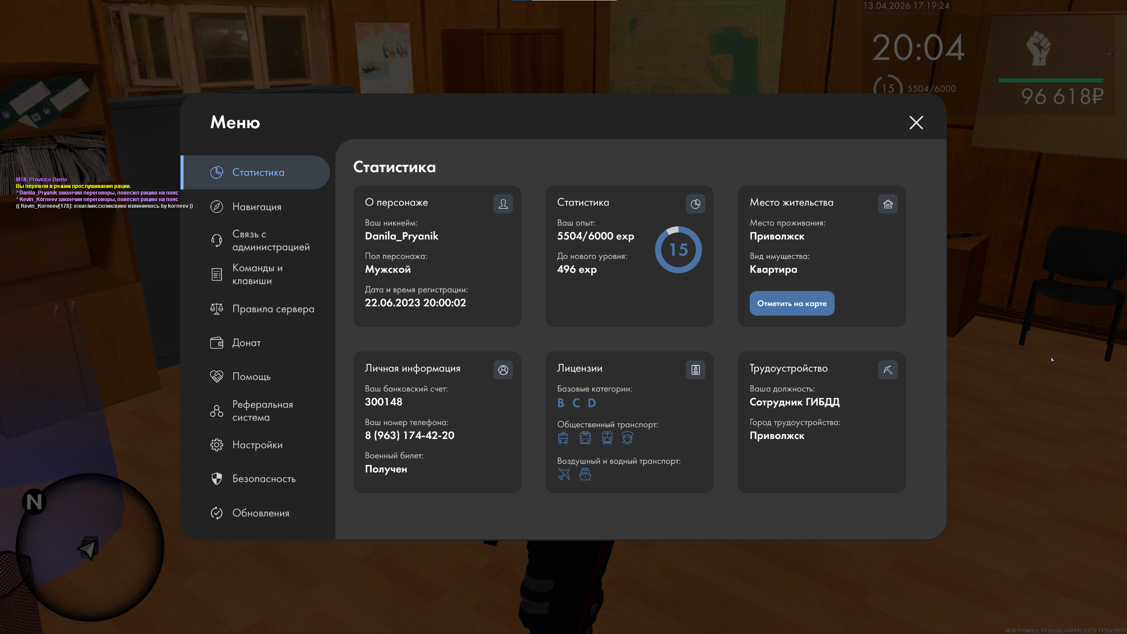Open Реферальная система section

pos(262,411)
